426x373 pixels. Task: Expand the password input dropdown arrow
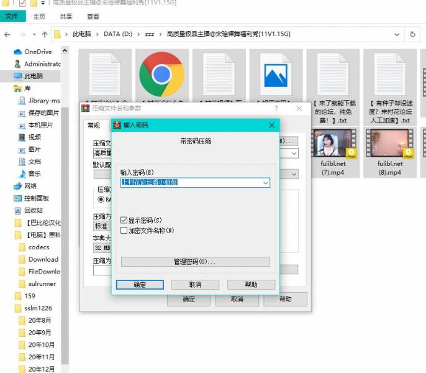pyautogui.click(x=266, y=183)
